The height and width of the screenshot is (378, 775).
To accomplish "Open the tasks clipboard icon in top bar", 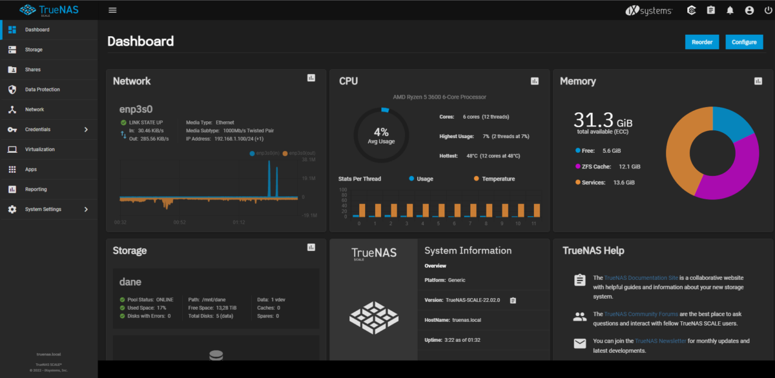I will pos(710,10).
